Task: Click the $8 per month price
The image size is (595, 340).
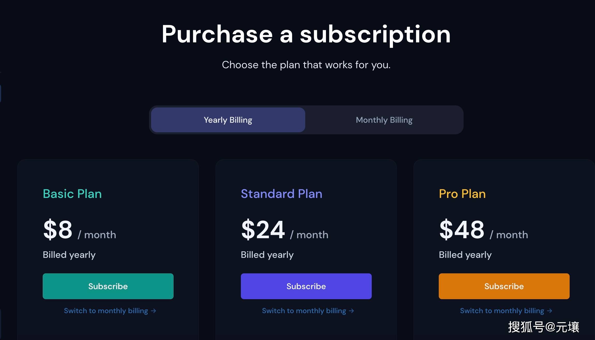Action: 58,230
